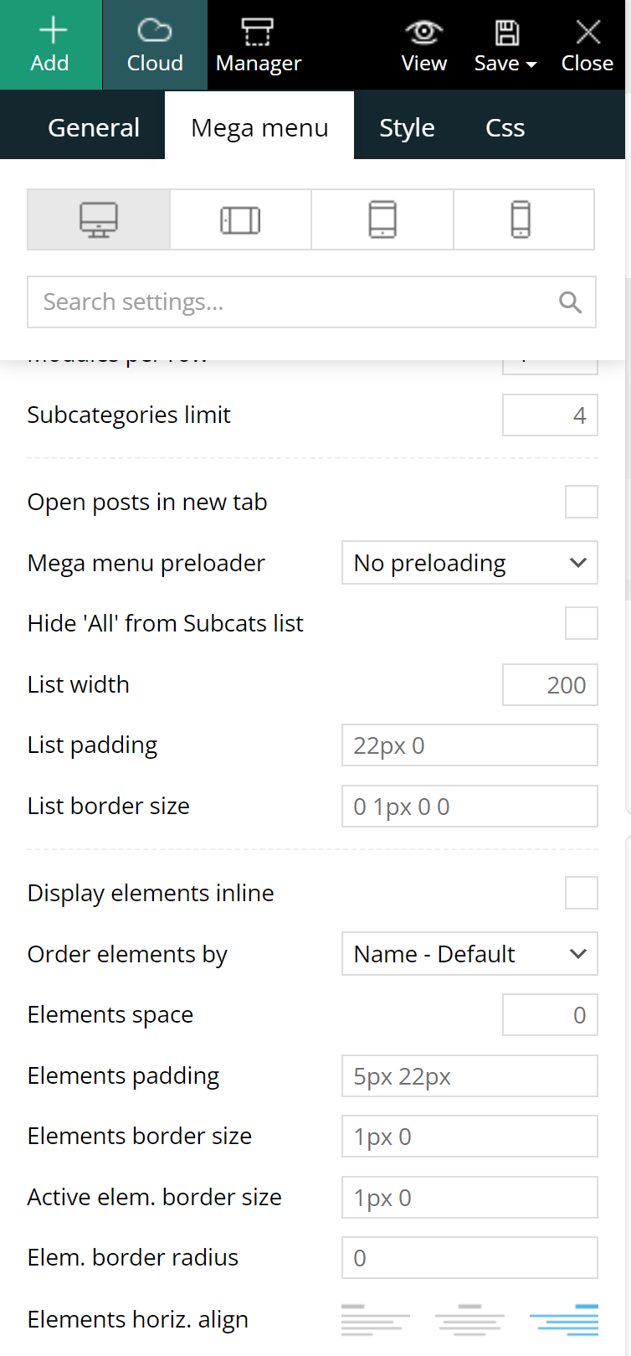
Task: Open the Manager icon
Action: (258, 32)
